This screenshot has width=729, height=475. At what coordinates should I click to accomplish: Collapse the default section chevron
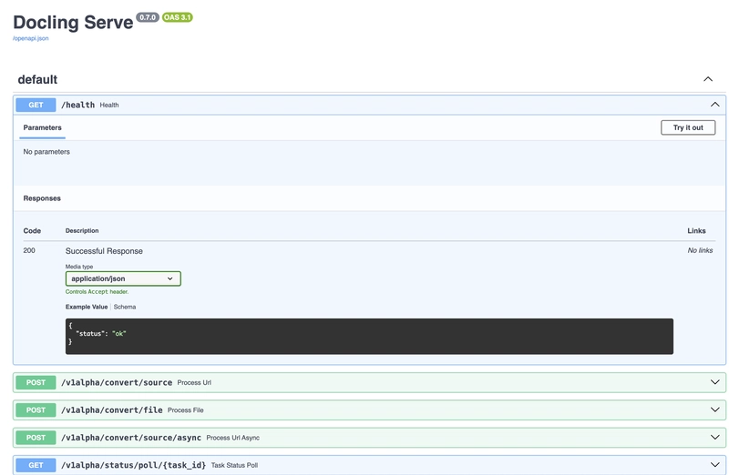(708, 79)
